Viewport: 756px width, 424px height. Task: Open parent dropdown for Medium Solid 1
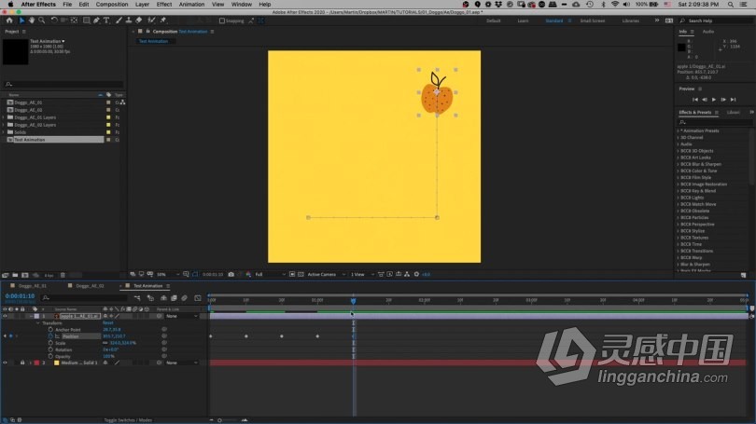click(182, 362)
